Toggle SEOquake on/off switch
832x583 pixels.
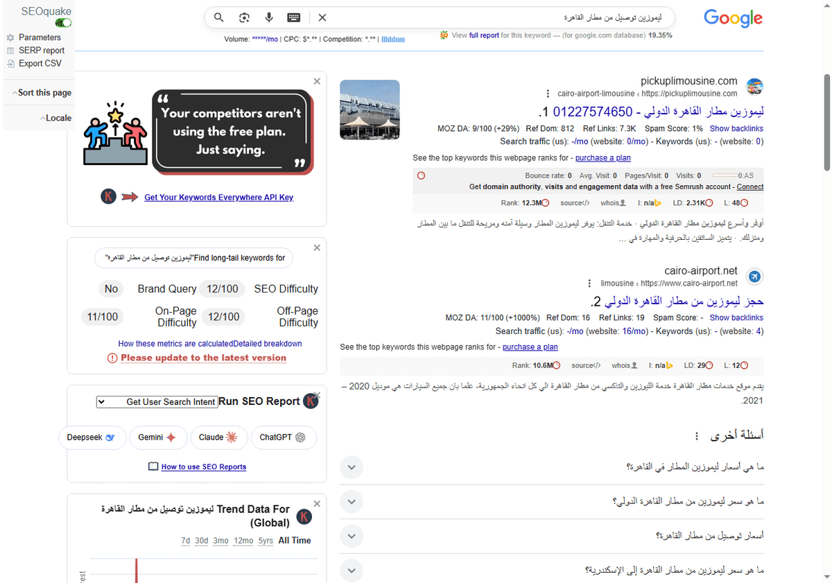(x=62, y=23)
